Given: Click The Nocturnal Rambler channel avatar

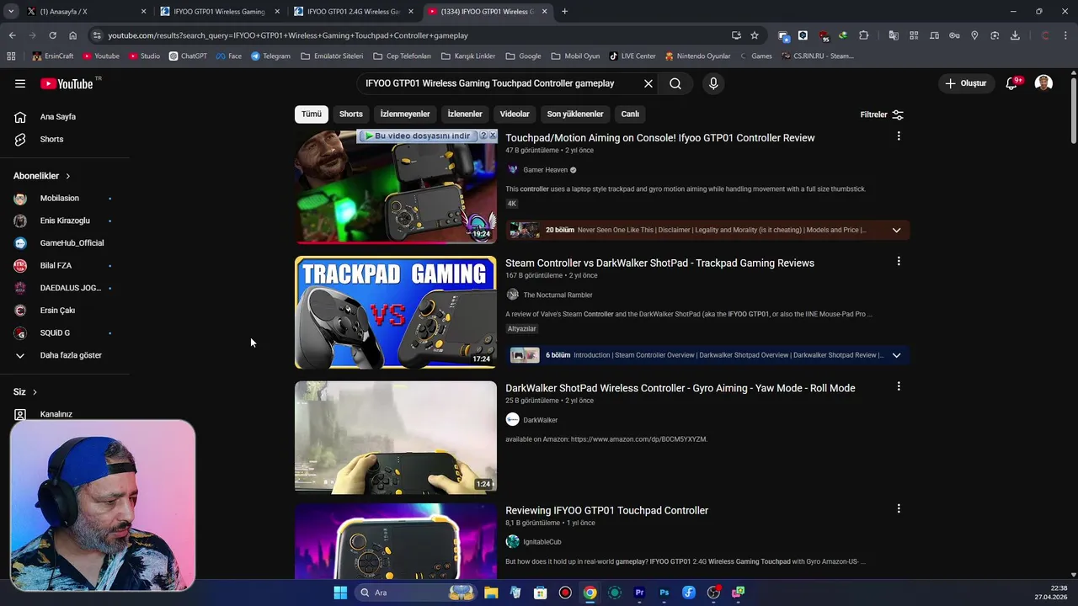Looking at the screenshot, I should point(512,295).
